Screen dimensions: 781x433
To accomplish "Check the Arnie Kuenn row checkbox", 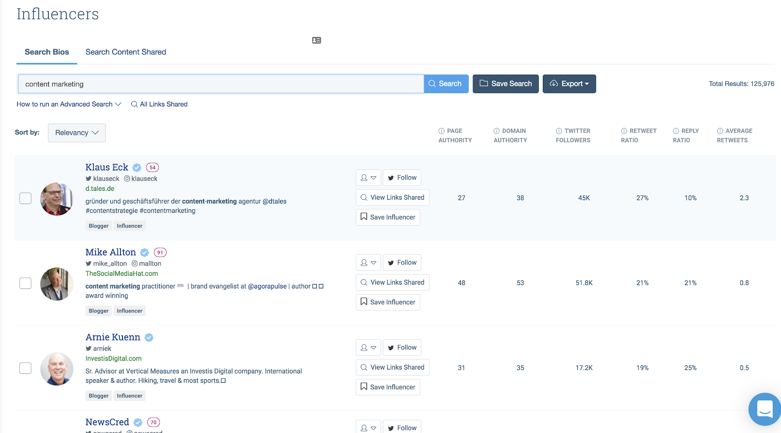I will point(25,368).
